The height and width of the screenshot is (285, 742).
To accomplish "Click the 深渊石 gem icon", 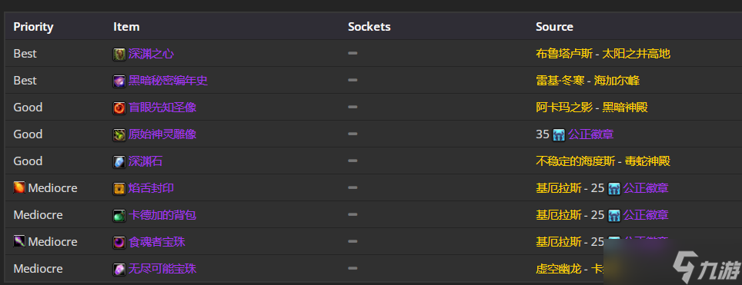I will [x=119, y=161].
